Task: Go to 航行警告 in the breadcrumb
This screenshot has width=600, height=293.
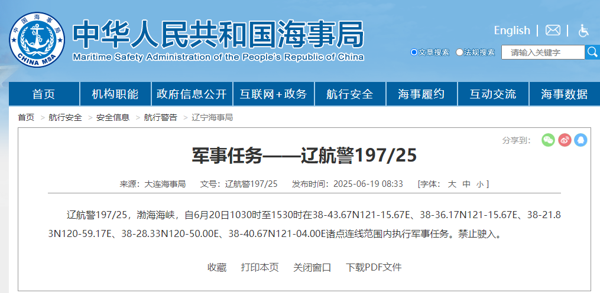Action: click(x=160, y=117)
